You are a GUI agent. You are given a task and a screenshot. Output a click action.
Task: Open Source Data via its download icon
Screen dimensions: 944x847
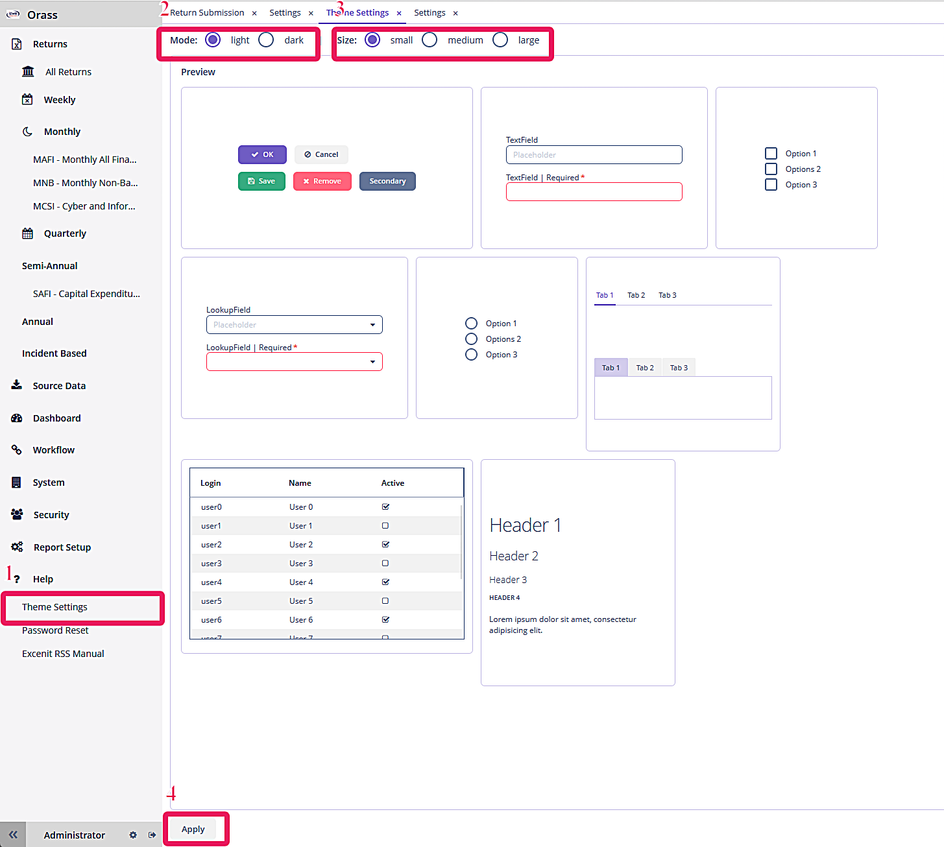tap(16, 385)
